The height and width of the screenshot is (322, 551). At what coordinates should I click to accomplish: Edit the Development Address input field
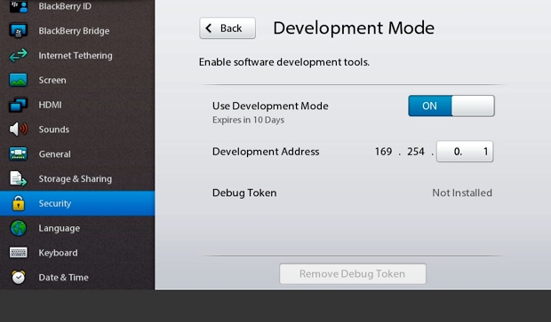(465, 151)
